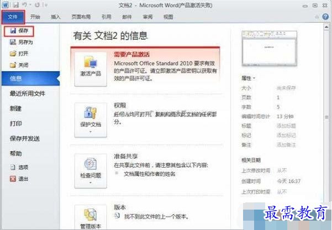332x230 pixels.
Task: Switch to the 审阅 ribbon tab
Action: [x=147, y=17]
